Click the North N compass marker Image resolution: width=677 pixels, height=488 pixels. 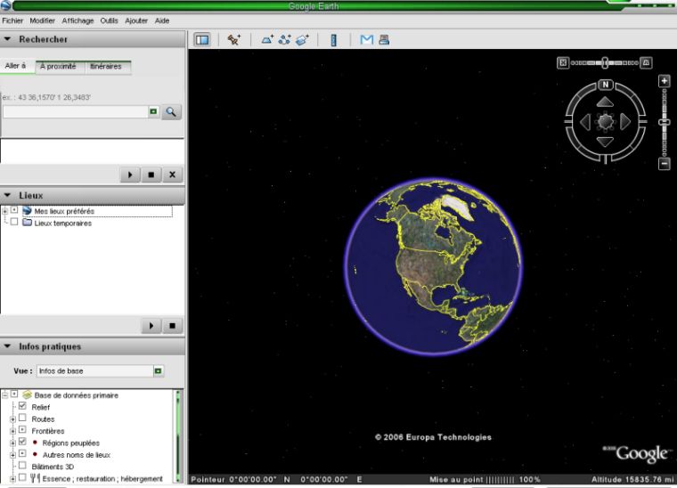[x=606, y=85]
